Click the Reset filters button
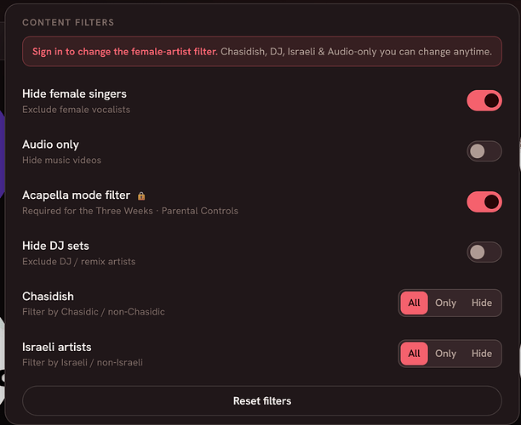 262,401
